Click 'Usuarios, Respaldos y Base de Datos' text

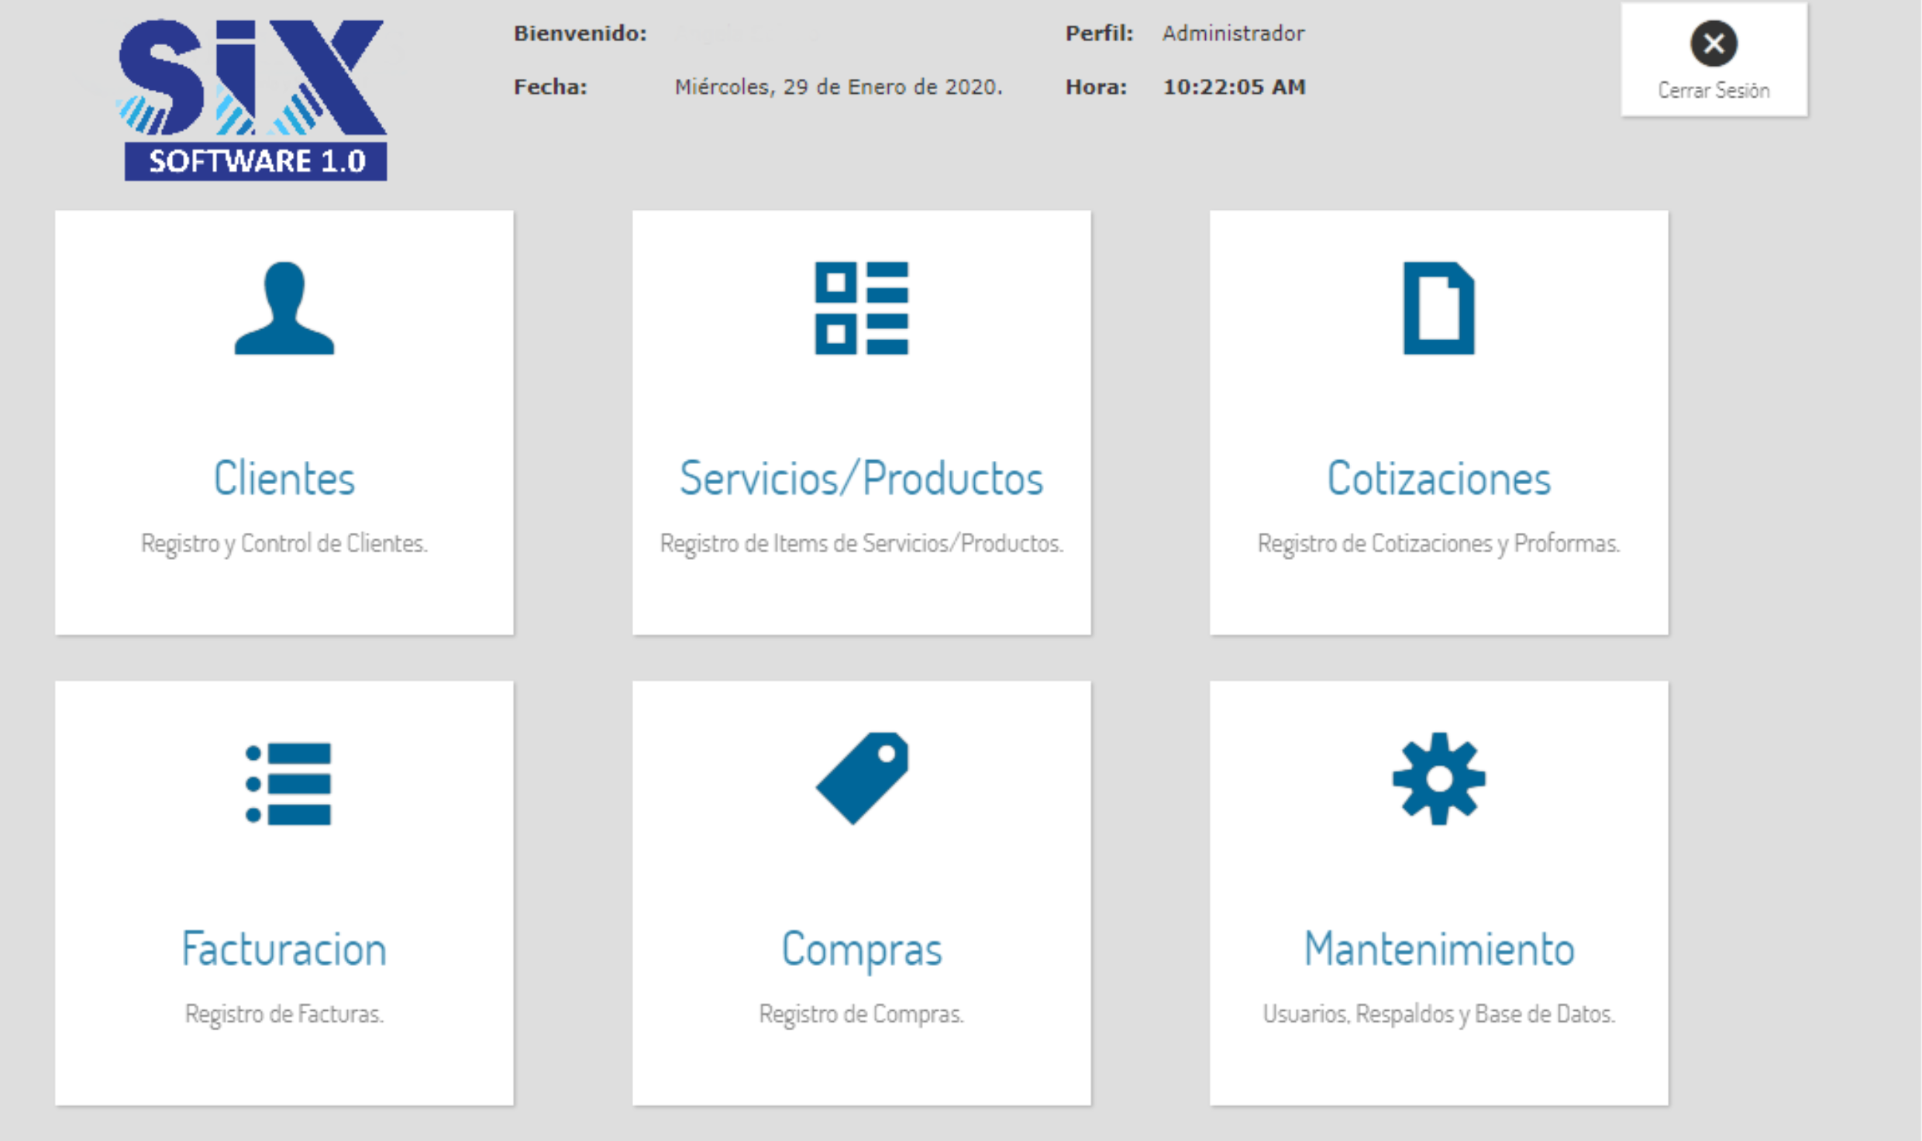click(1438, 1014)
